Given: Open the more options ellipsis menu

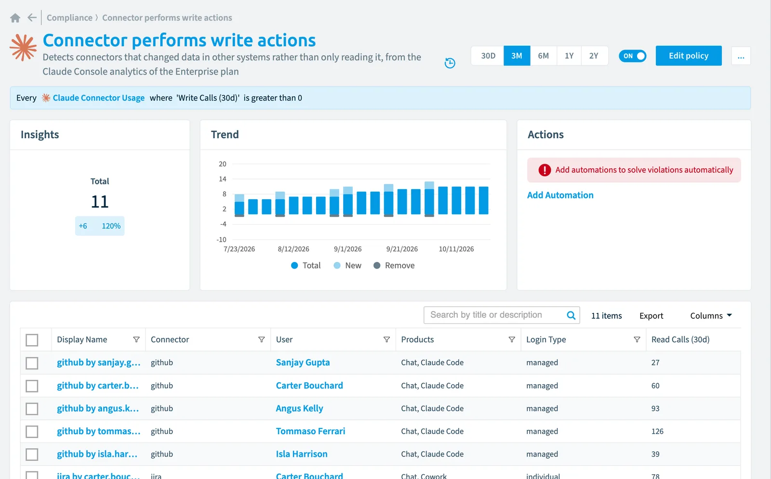Looking at the screenshot, I should (x=741, y=56).
